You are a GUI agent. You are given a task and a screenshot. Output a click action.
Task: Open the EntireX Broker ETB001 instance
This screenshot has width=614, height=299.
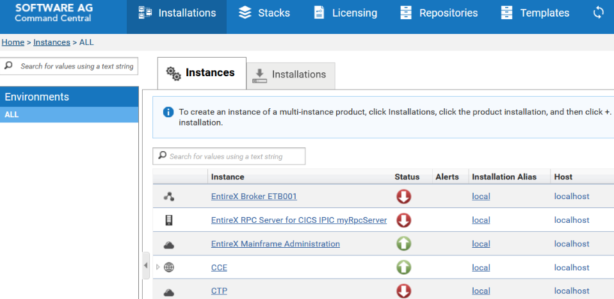(x=254, y=197)
